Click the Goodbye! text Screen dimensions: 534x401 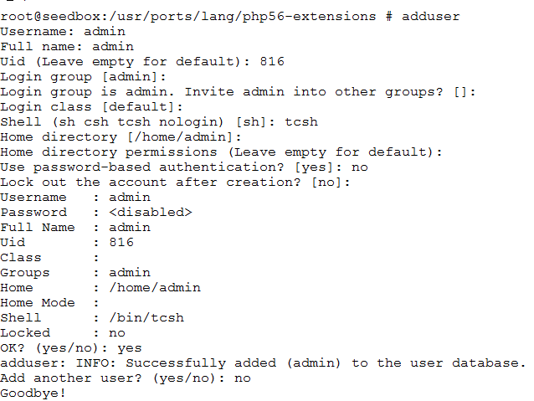coord(33,393)
